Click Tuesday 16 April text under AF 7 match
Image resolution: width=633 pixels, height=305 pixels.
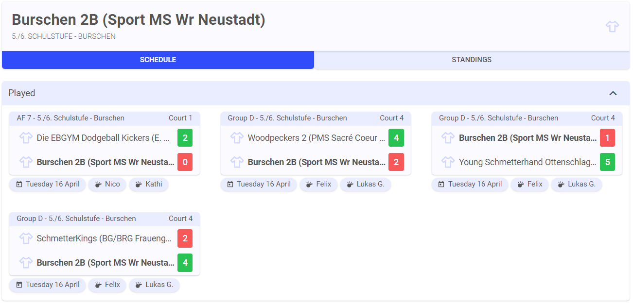pyautogui.click(x=53, y=184)
